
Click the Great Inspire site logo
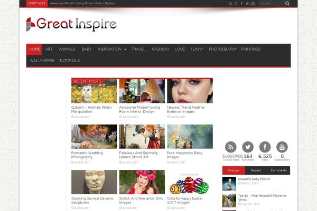click(x=71, y=24)
